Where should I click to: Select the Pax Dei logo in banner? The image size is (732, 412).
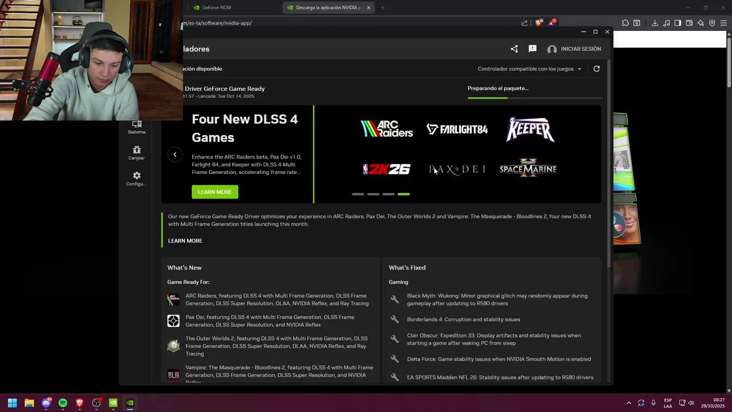click(x=457, y=169)
